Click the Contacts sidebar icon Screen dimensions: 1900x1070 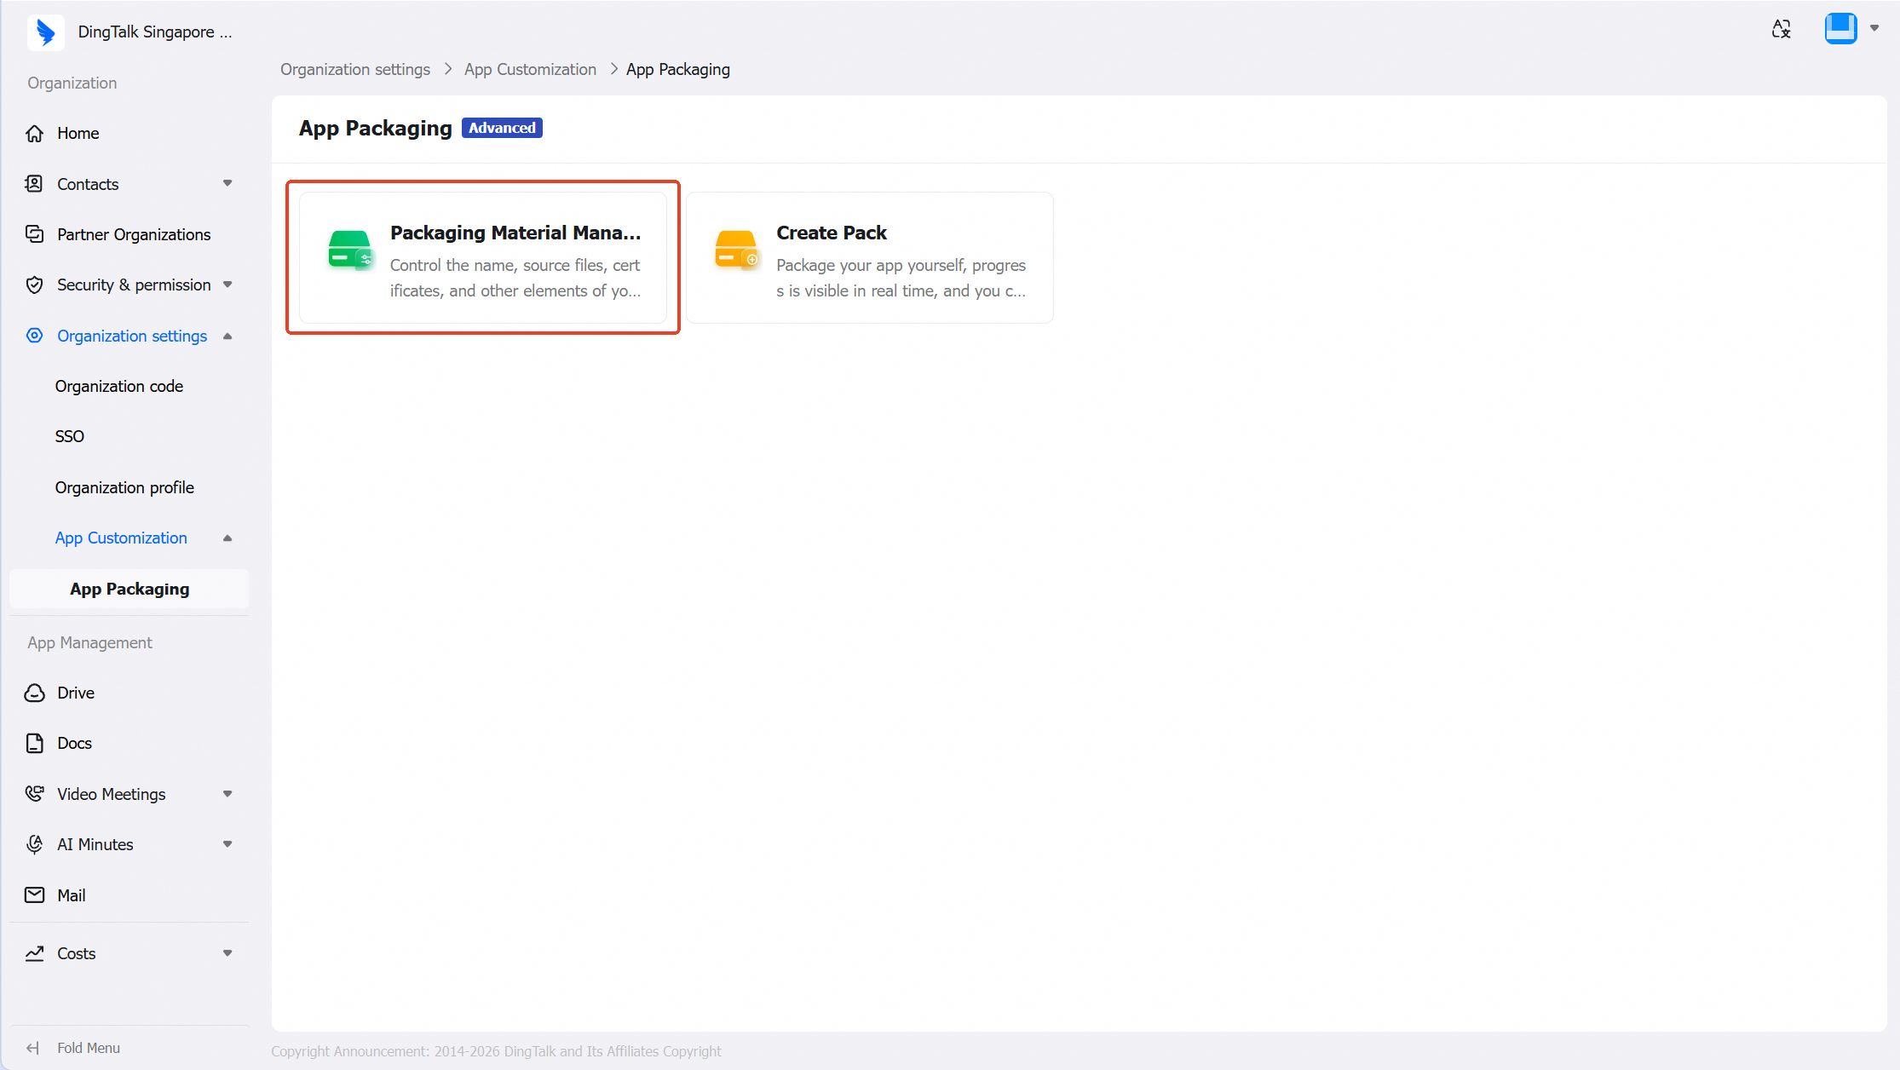[x=35, y=184]
